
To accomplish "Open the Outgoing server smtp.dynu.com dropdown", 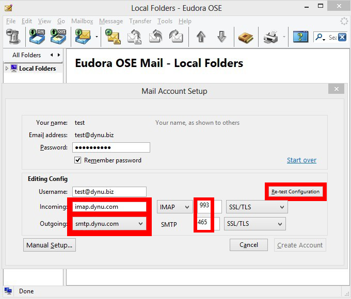I will (109, 224).
